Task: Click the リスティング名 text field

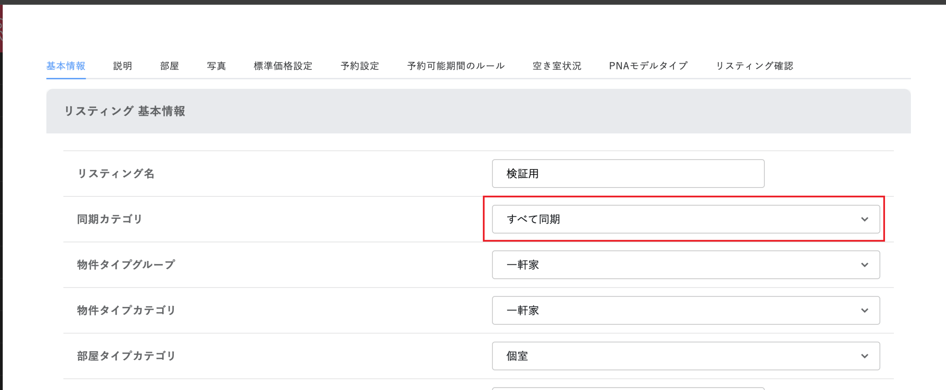Action: tap(628, 173)
